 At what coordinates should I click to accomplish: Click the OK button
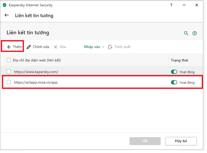coord(145,141)
